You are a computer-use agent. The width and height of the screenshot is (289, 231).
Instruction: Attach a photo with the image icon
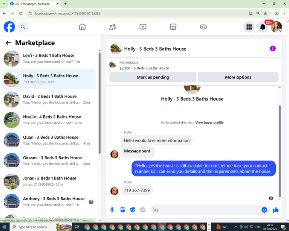(122, 210)
